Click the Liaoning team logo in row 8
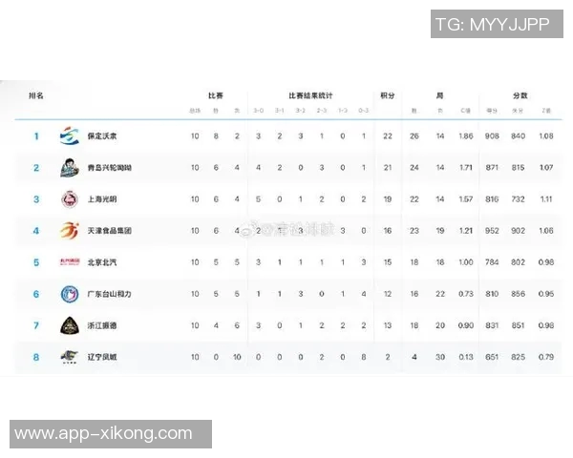Image resolution: width=573 pixels, height=458 pixels. (x=69, y=356)
